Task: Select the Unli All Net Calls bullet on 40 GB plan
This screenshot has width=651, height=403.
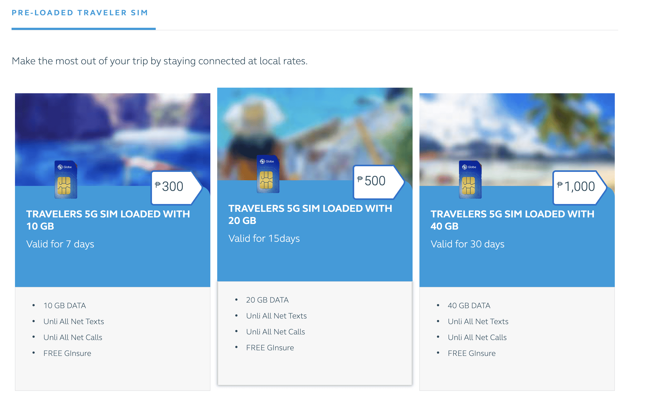Action: 477,337
